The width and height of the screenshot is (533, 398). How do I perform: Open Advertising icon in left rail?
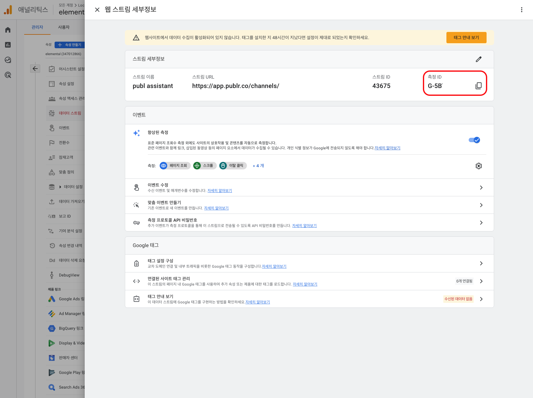point(8,75)
